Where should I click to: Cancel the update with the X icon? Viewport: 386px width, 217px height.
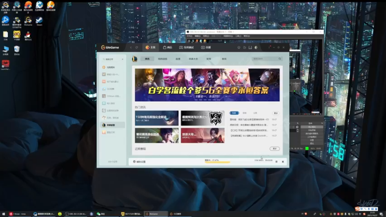[x=283, y=162]
